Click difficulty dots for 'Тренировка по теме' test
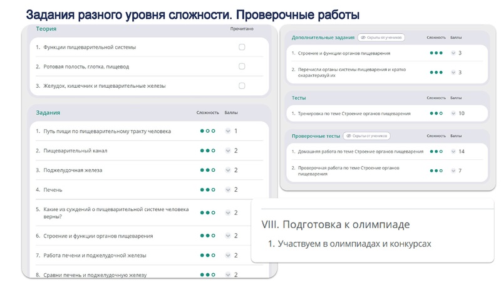The height and width of the screenshot is (282, 501). tap(436, 113)
